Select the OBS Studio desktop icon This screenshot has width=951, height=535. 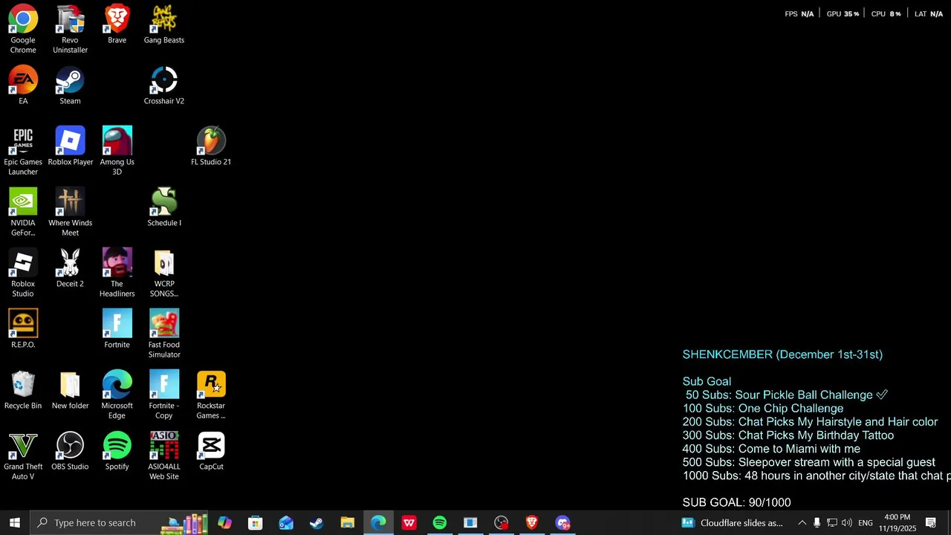70,451
